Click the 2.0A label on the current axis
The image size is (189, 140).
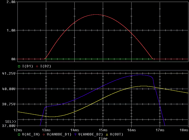tap(11, 2)
